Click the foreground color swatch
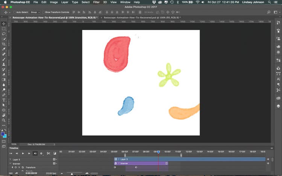This screenshot has height=176, width=282. pyautogui.click(x=3, y=134)
